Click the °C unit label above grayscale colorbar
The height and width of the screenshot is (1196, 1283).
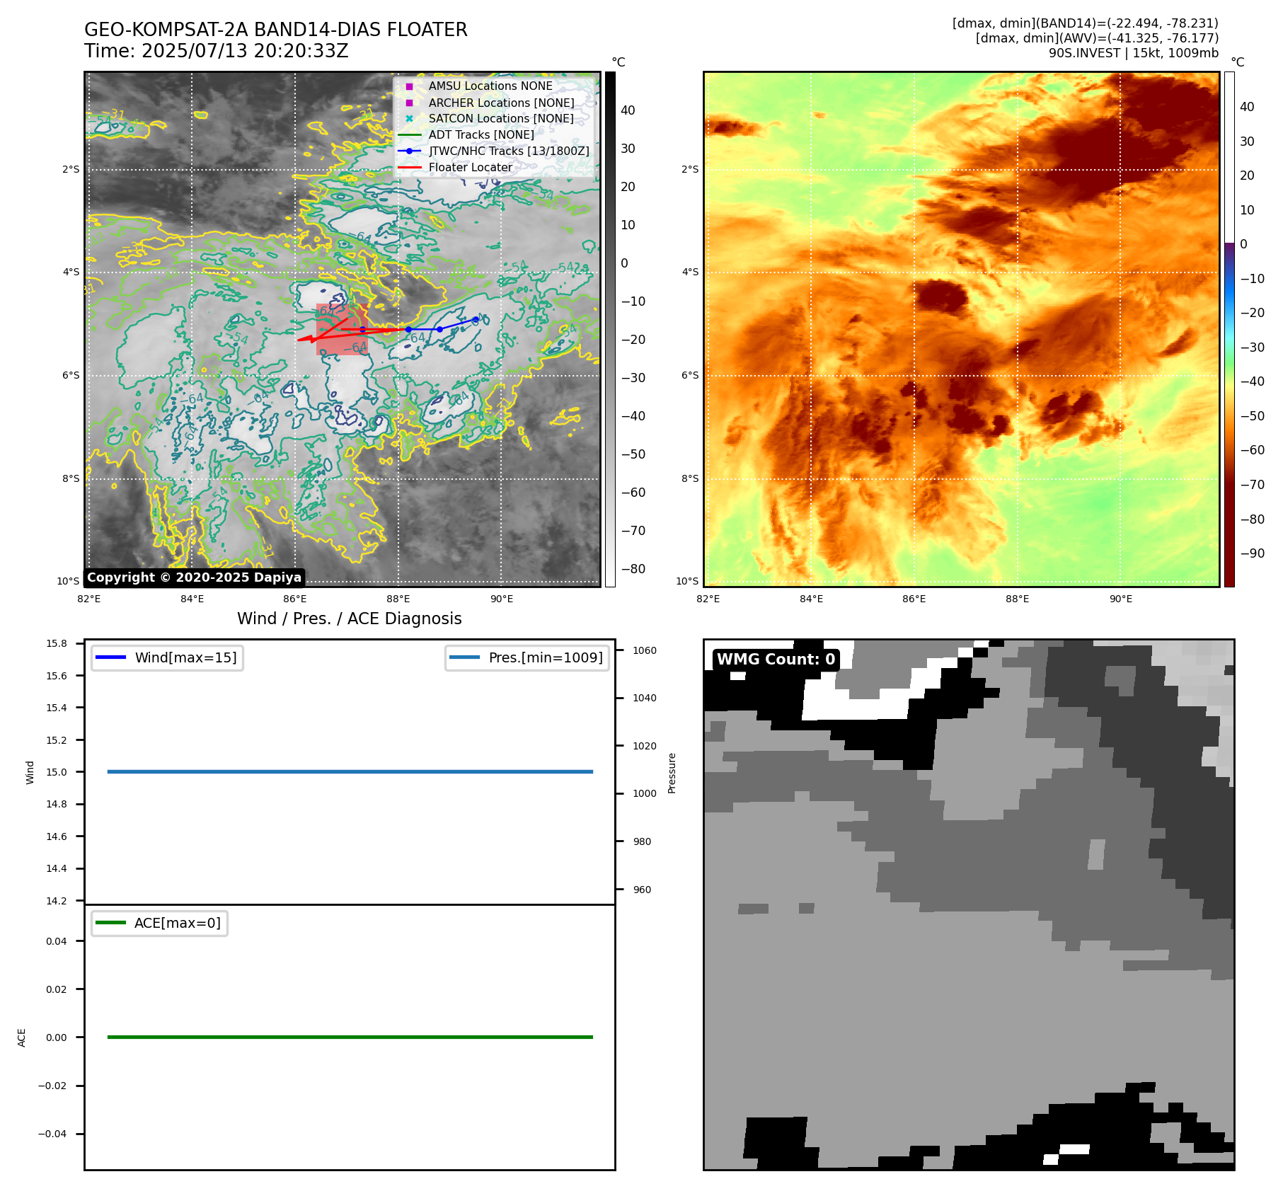pyautogui.click(x=619, y=62)
